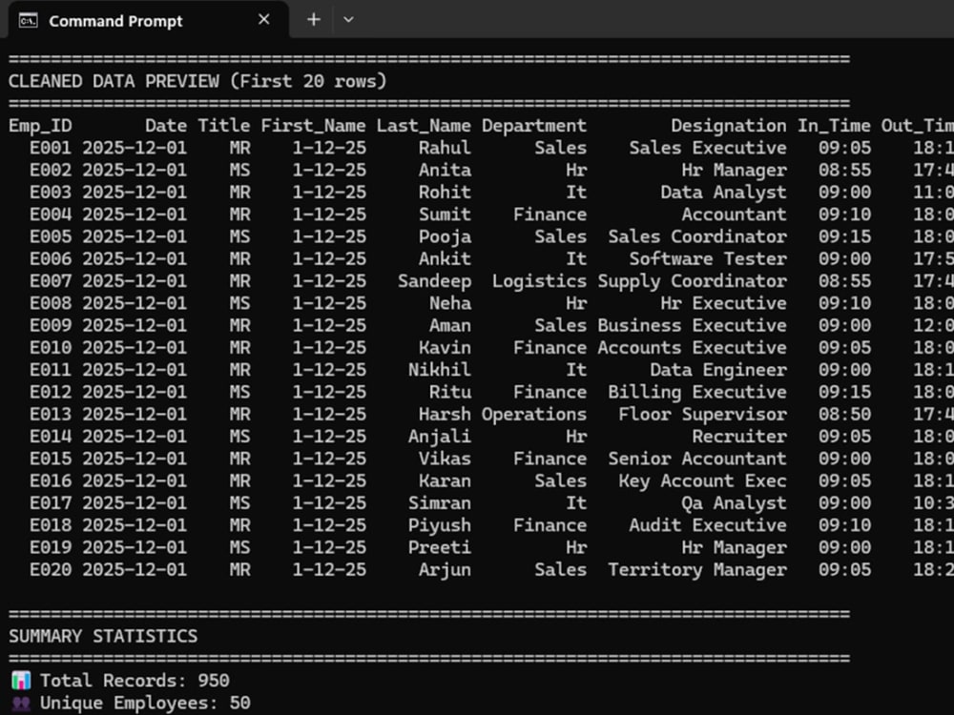Click the In_Time column header

pos(834,126)
